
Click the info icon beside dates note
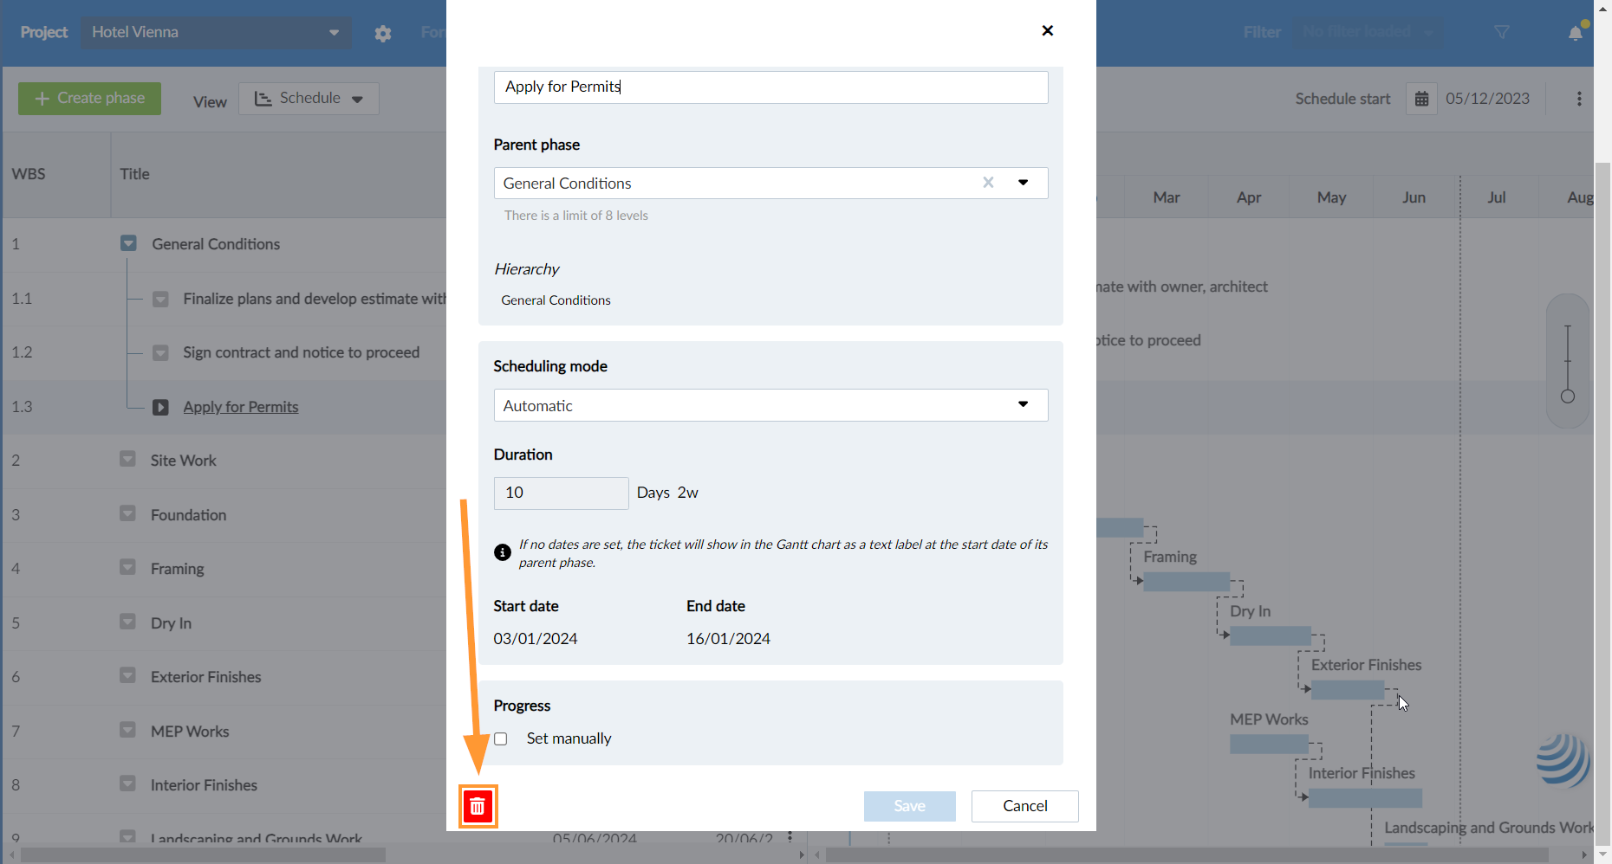[x=503, y=552]
